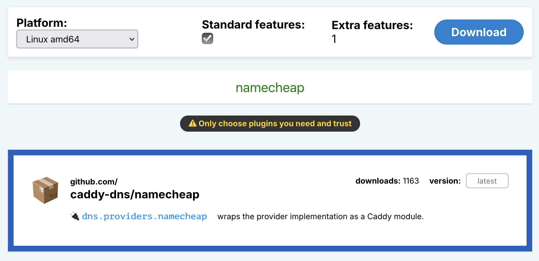Click the Platform dropdown chevron arrow
Viewport: 539px width, 261px height.
point(132,39)
